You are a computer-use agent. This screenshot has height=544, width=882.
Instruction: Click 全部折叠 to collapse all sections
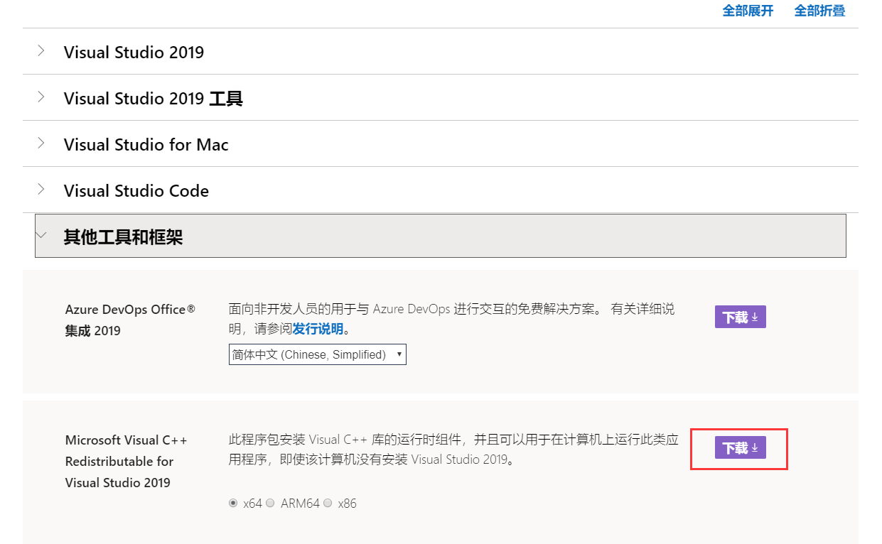tap(819, 11)
